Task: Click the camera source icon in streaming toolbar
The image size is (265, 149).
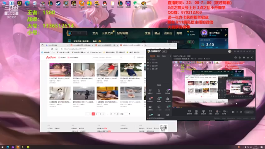Action: (x=196, y=111)
